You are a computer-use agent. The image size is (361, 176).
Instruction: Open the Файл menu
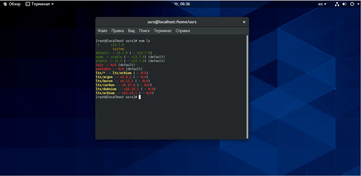point(102,31)
